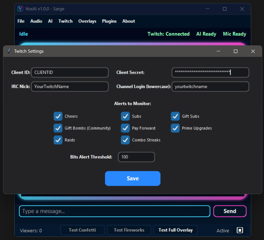The image size is (264, 240).
Task: Disable the Gift Subs alert
Action: (175, 116)
